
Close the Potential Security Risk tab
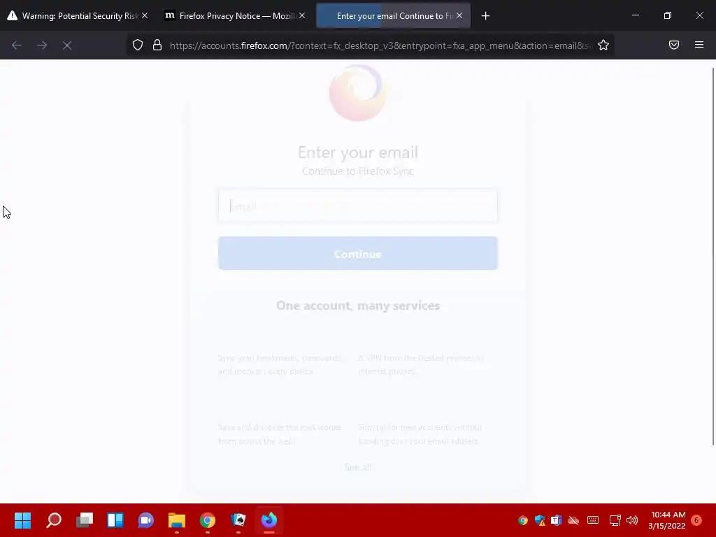coord(145,15)
